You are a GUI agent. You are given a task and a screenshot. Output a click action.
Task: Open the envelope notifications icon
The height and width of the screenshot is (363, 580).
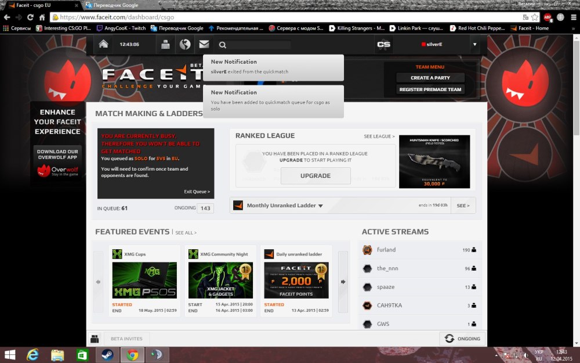[x=204, y=44]
